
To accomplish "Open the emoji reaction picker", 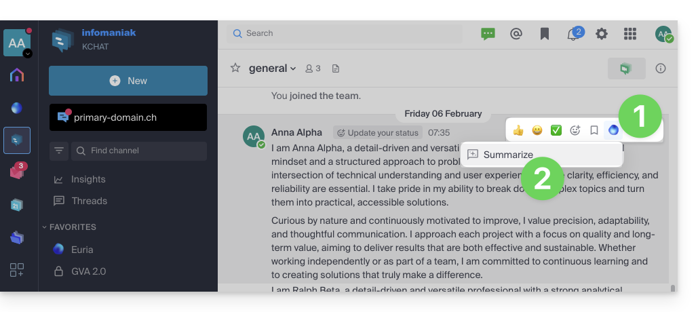I will tap(575, 130).
